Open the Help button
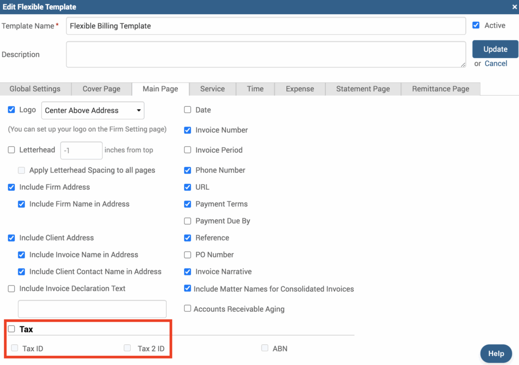519x365 pixels. point(496,353)
